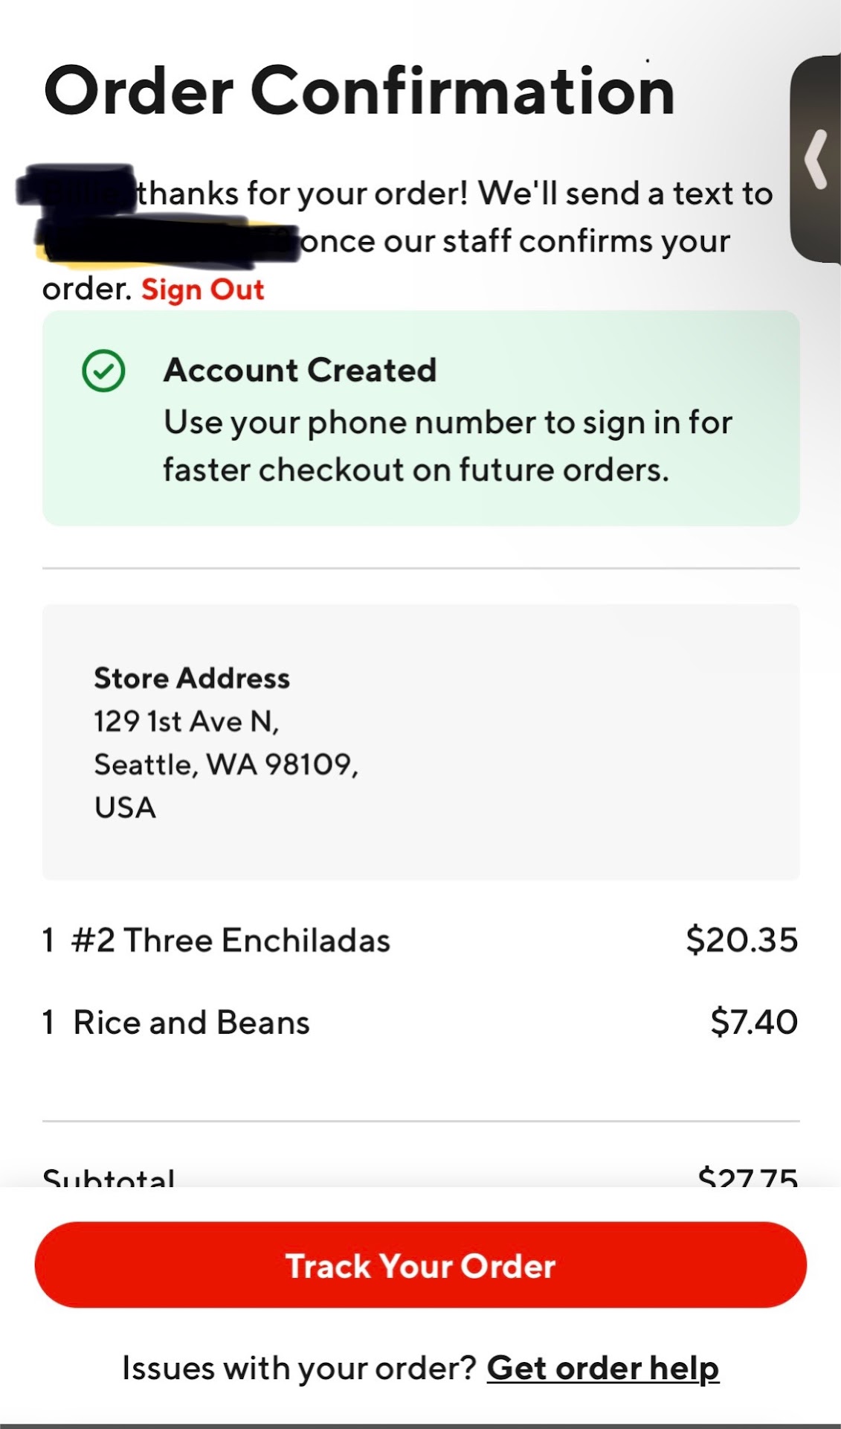Click the Seattle, WA 98109 line
Viewport: 841px width, 1429px height.
pyautogui.click(x=226, y=764)
